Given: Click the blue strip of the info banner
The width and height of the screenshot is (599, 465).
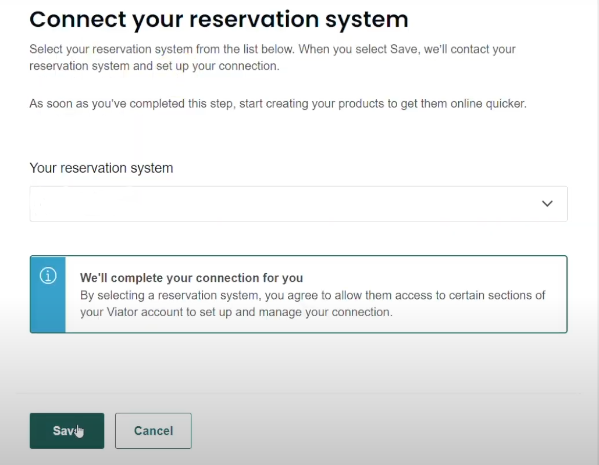Looking at the screenshot, I should click(48, 294).
